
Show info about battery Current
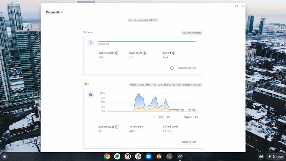[x=174, y=53]
